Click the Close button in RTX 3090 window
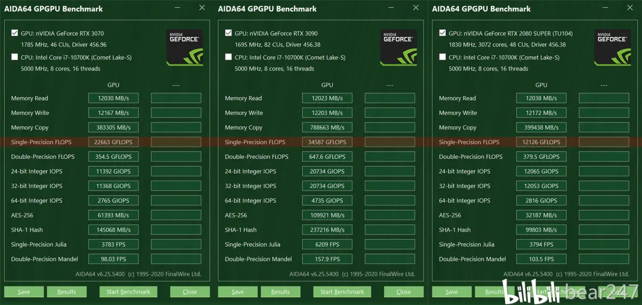Viewport: 642px width, 305px height. click(x=404, y=292)
